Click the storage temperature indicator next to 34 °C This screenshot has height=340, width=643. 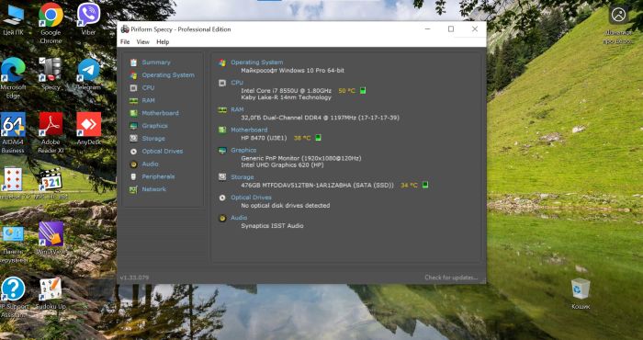(425, 185)
